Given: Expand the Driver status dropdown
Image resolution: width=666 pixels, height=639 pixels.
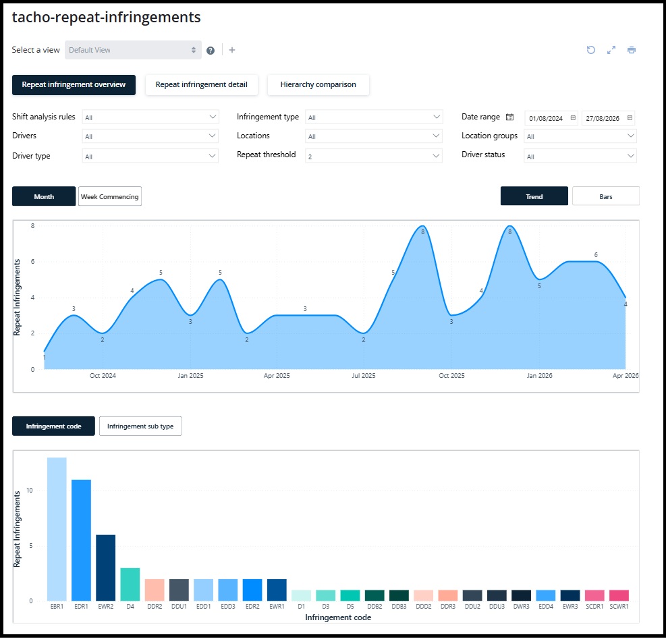Looking at the screenshot, I should pyautogui.click(x=580, y=156).
